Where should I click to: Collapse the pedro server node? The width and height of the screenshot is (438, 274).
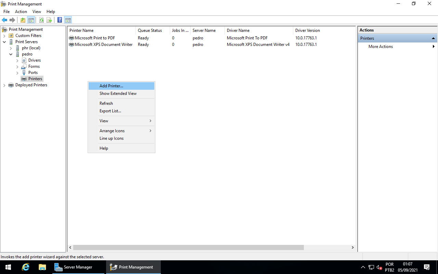(x=11, y=54)
